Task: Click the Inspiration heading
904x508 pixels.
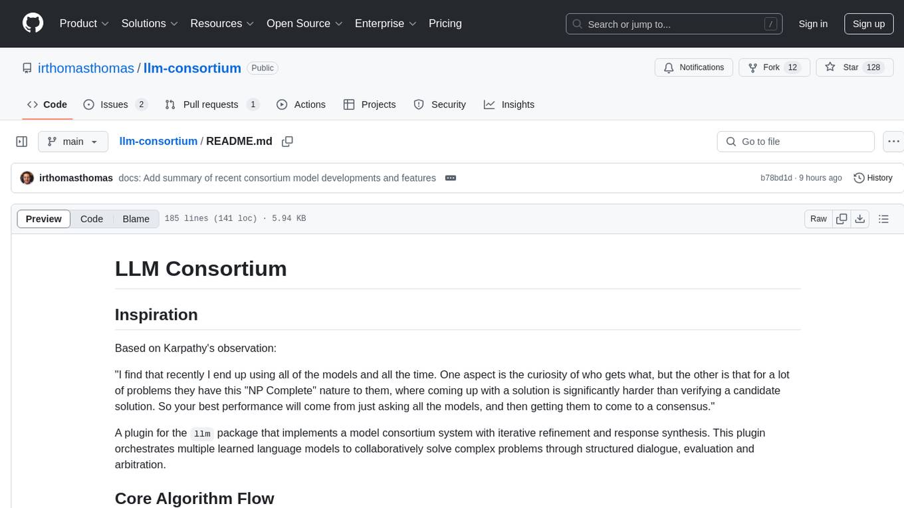Action: click(156, 315)
